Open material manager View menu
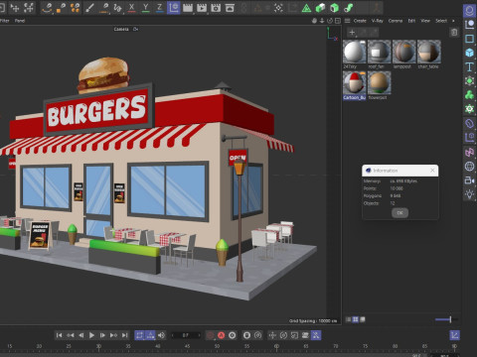This screenshot has height=357, width=477. 425,21
